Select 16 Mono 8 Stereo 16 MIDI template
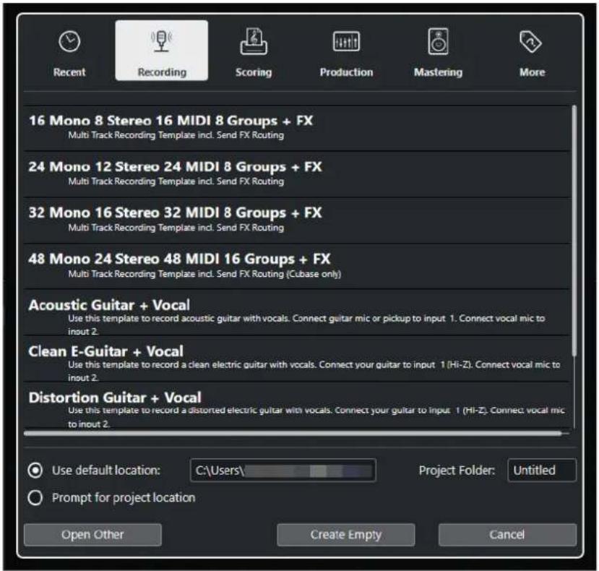Viewport: 599px width, 571px height. pyautogui.click(x=297, y=128)
